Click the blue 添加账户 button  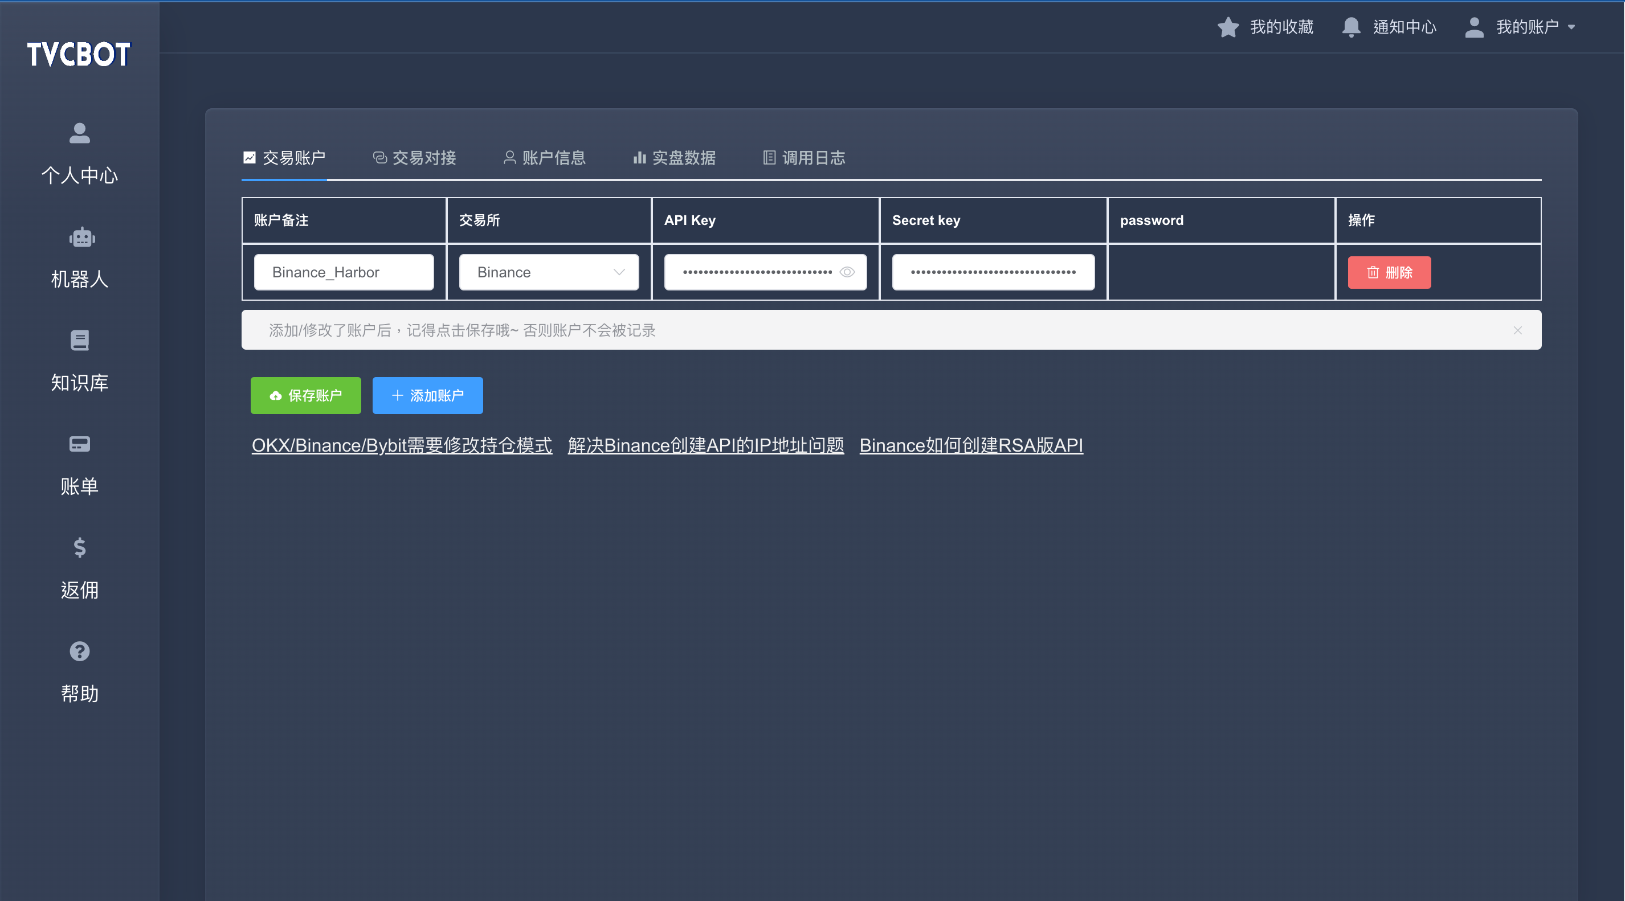(428, 395)
